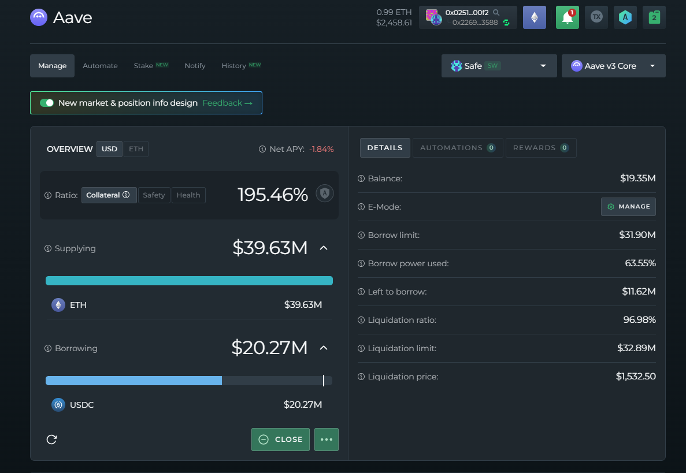Open the Safe wallet type dropdown
Viewport: 686px width, 473px height.
click(499, 66)
